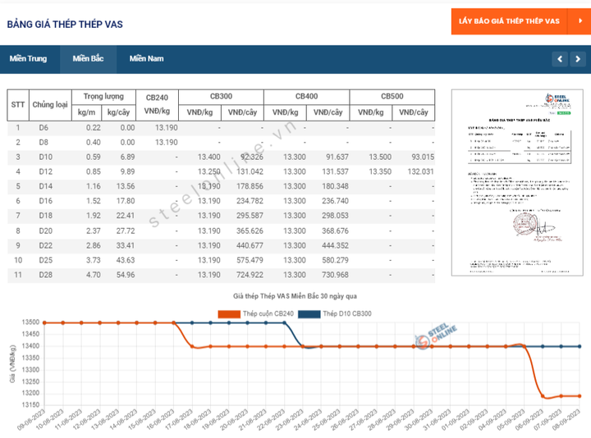Click CB400 value 298.053 in D18 row
This screenshot has height=438, width=591.
click(335, 216)
